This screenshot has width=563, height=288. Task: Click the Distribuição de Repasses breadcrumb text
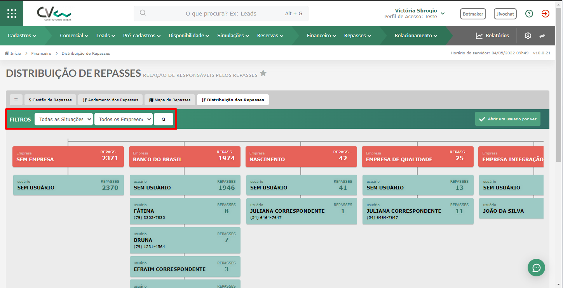[86, 53]
